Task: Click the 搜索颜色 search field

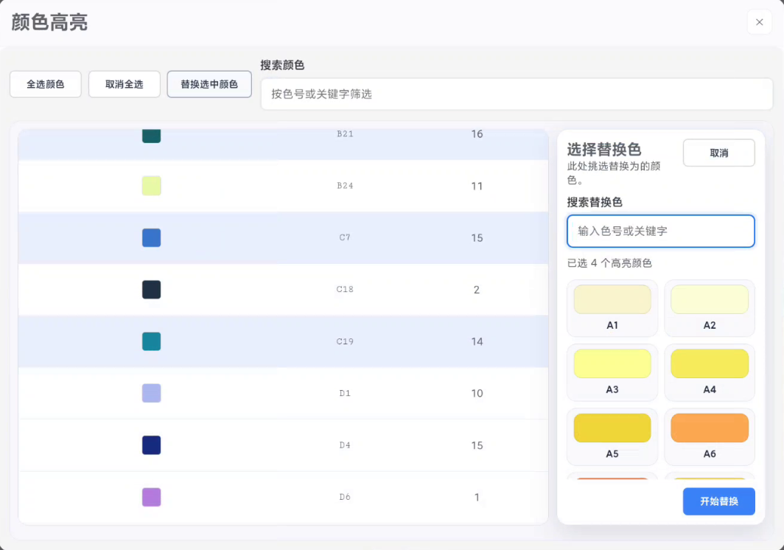Action: pyautogui.click(x=516, y=94)
